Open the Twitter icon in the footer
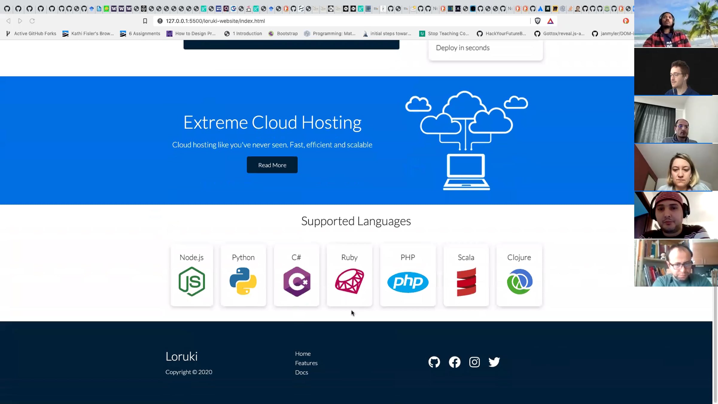 tap(494, 362)
